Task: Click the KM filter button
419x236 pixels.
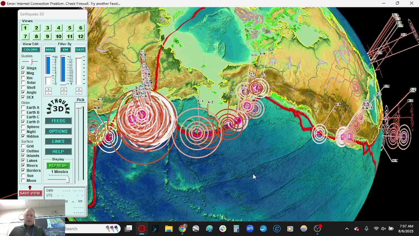Action: [65, 49]
